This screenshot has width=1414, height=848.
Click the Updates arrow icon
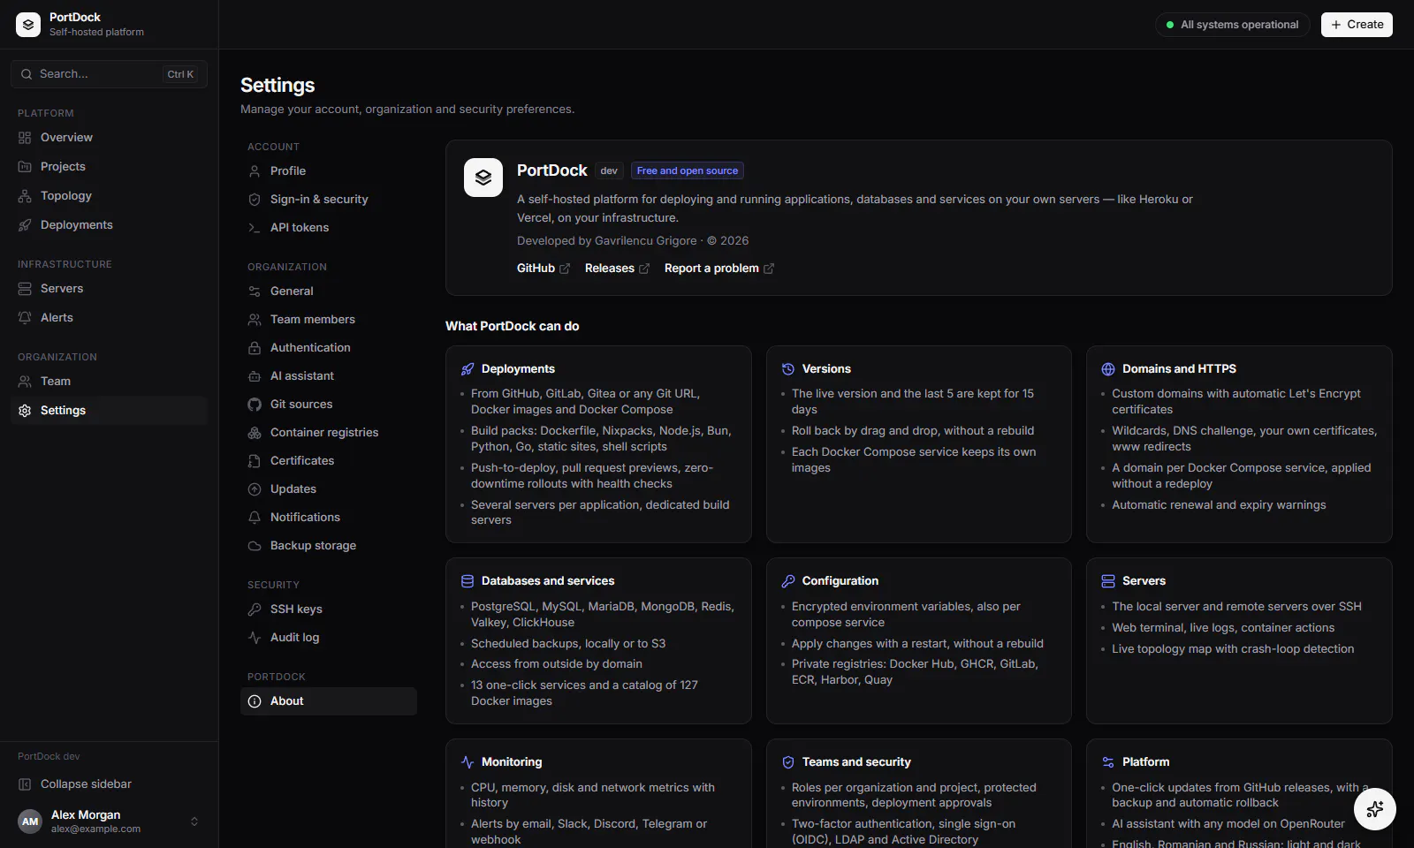[x=255, y=489]
